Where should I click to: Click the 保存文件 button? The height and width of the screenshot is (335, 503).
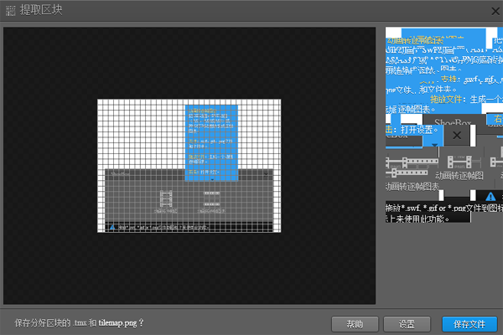(x=469, y=323)
